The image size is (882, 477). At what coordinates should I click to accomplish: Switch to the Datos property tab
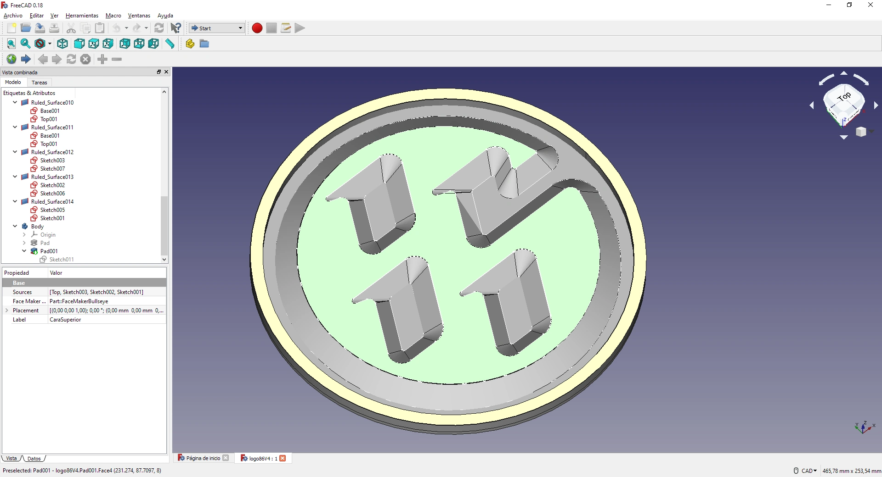point(34,459)
